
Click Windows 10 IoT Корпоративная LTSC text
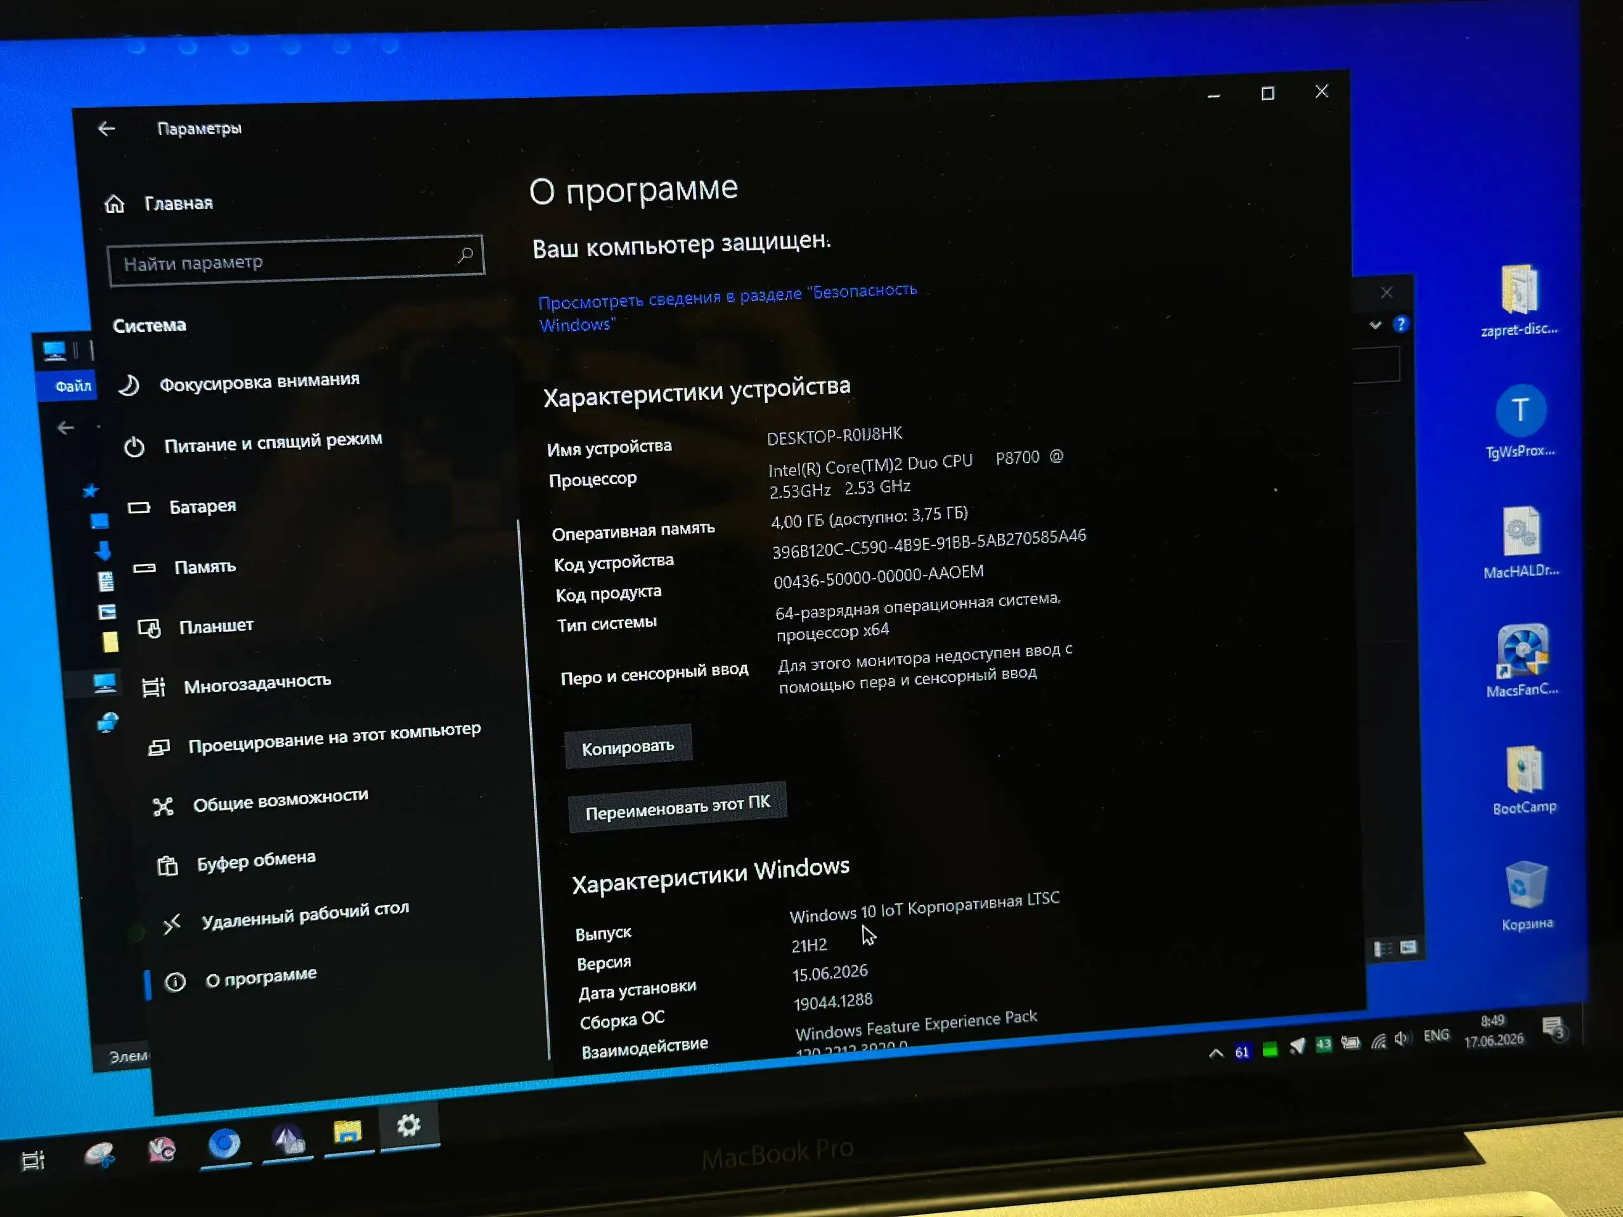pos(924,906)
